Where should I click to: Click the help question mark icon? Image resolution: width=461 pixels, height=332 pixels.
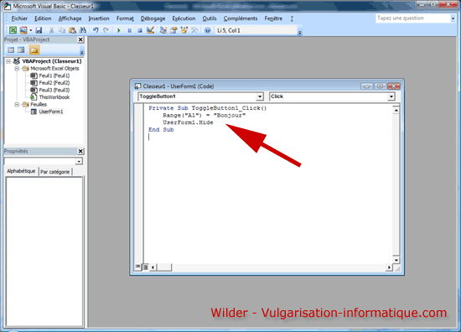(x=208, y=30)
